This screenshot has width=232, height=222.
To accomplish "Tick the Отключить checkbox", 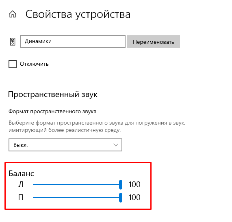I will coord(13,64).
